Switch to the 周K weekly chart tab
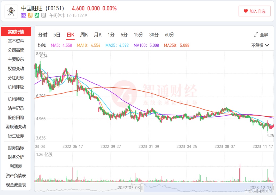Image resolution: width=276 pixels, height=196 pixels. (x=84, y=35)
